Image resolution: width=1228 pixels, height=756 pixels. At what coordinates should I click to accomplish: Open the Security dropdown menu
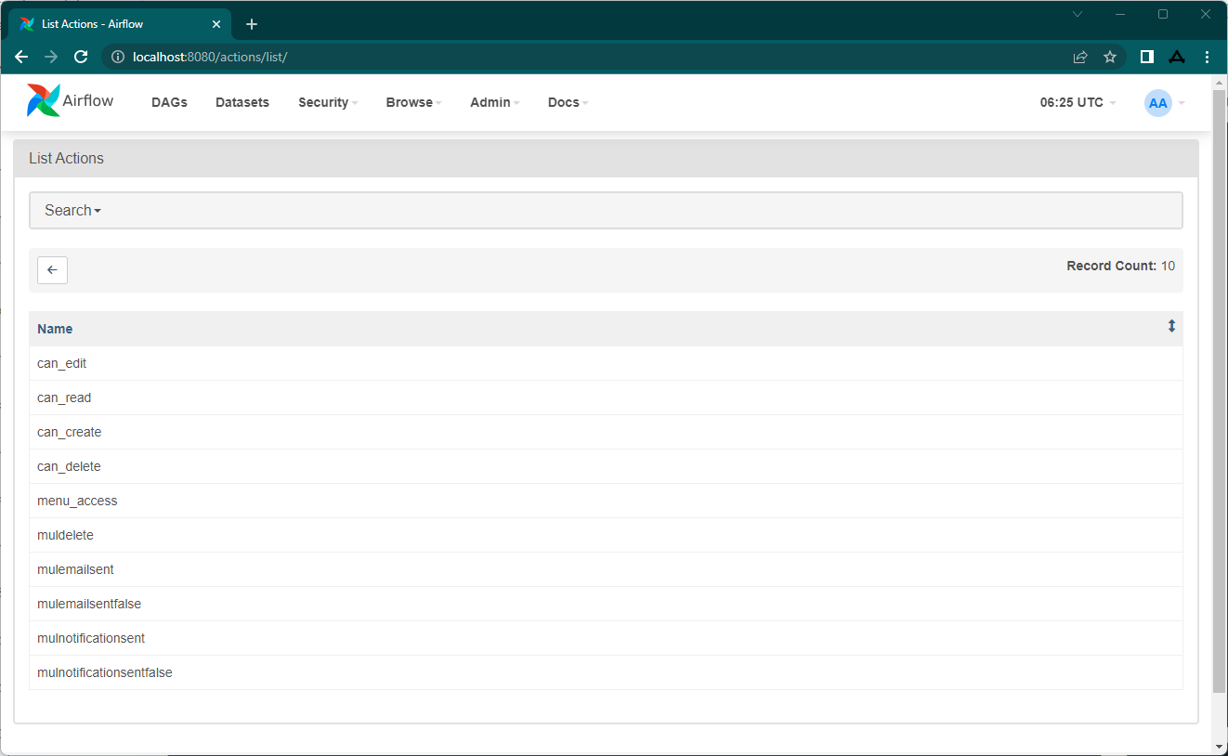(x=328, y=102)
